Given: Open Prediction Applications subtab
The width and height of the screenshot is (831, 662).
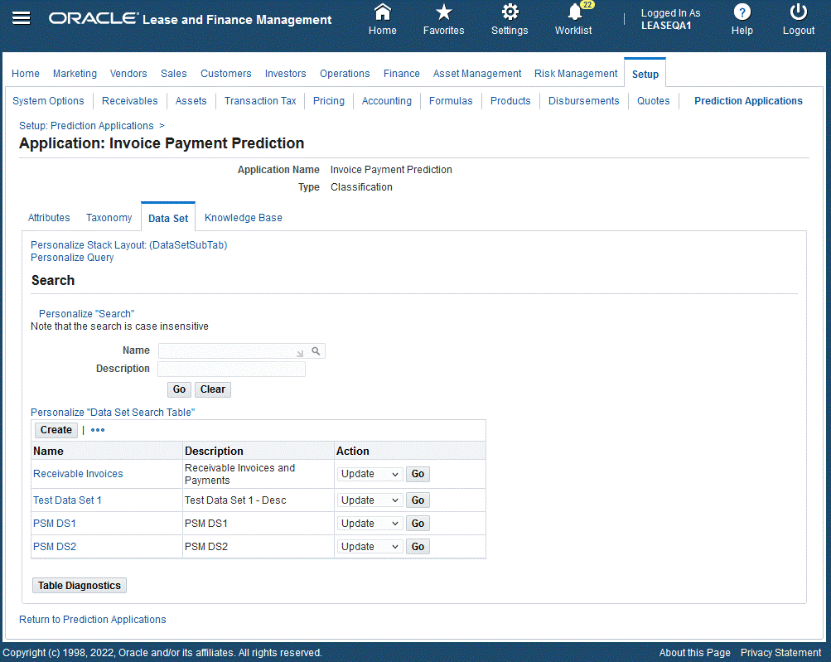Looking at the screenshot, I should 748,101.
